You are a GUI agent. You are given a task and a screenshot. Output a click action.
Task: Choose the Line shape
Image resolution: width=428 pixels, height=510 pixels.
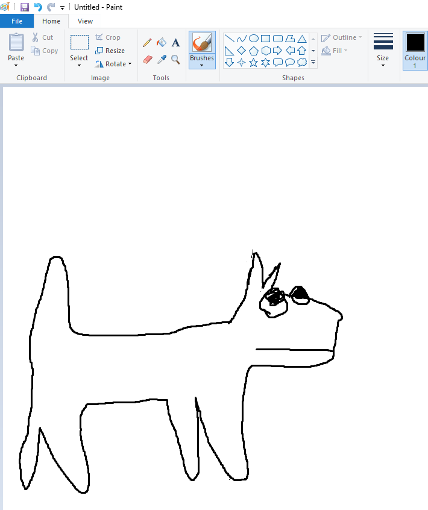(x=229, y=39)
